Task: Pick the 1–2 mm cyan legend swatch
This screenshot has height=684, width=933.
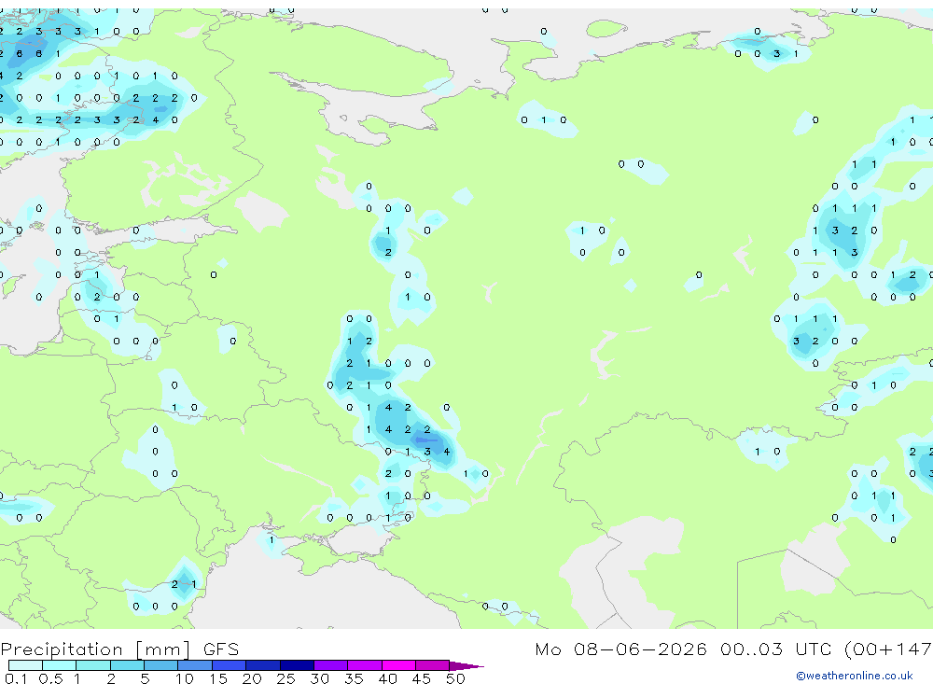Action: click(x=92, y=665)
